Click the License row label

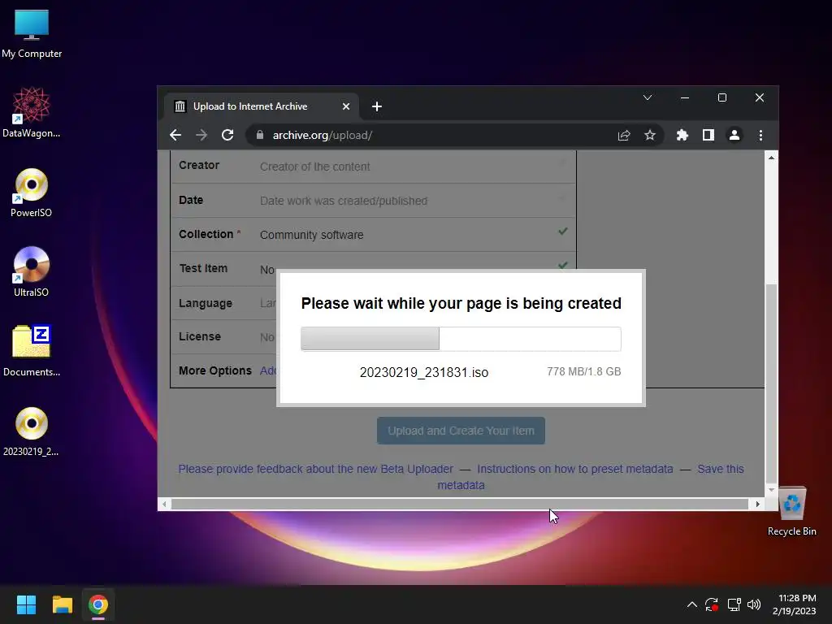(x=200, y=336)
